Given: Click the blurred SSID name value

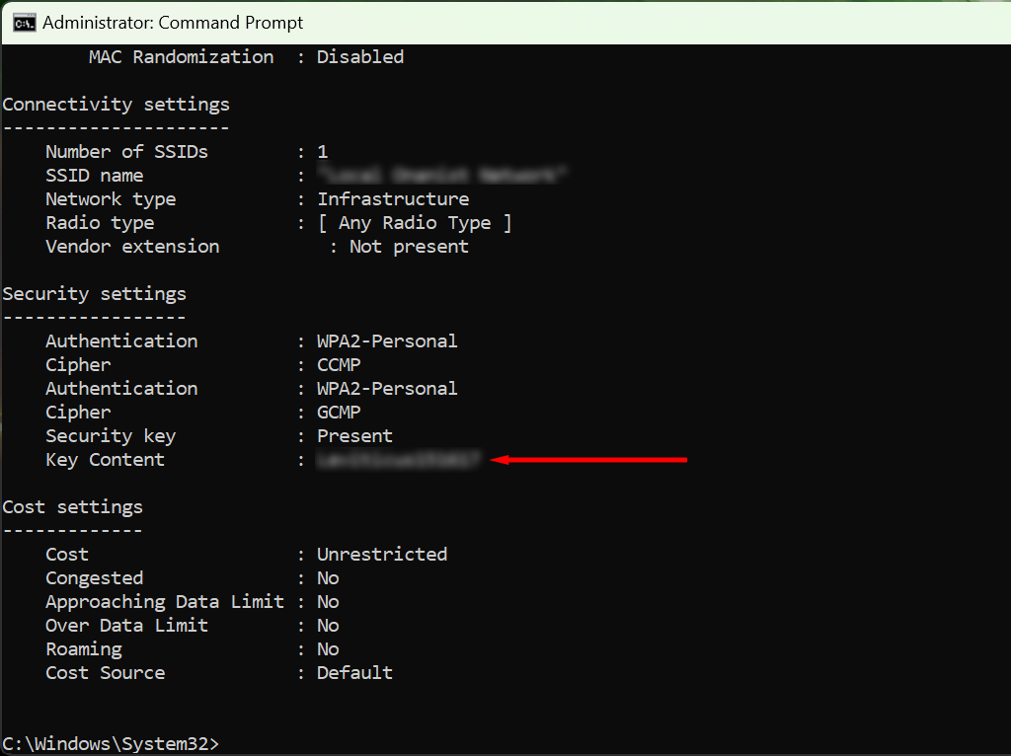Looking at the screenshot, I should [442, 176].
